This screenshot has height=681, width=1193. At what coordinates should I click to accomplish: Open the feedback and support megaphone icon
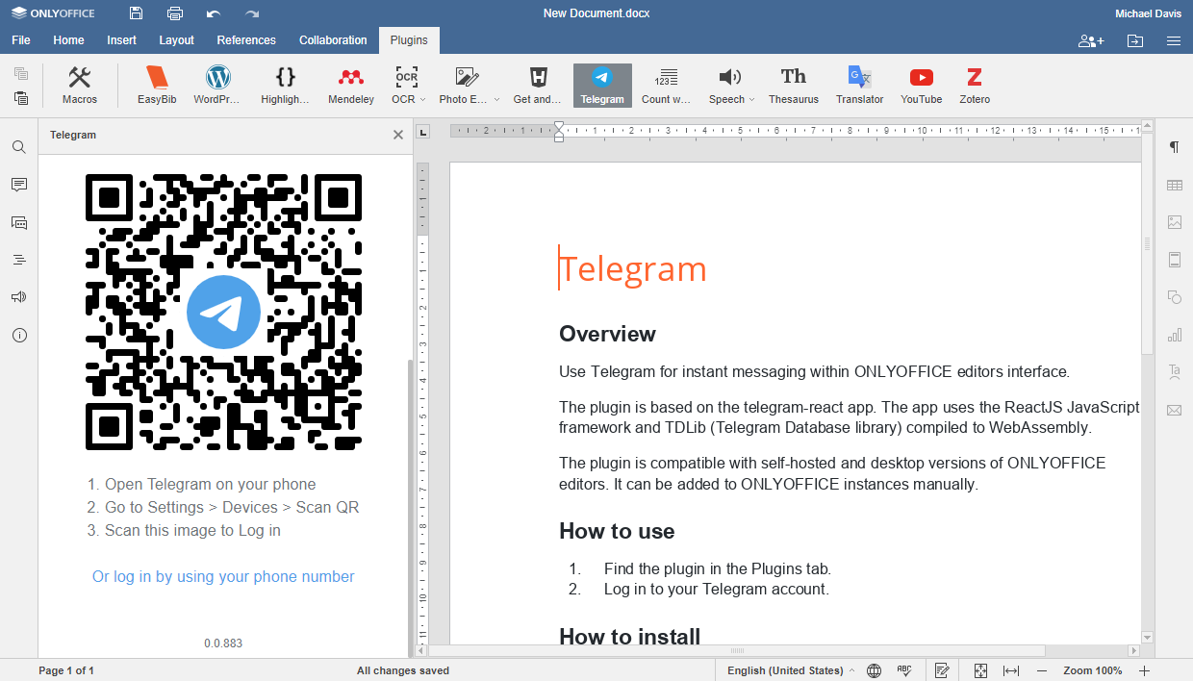tap(19, 297)
